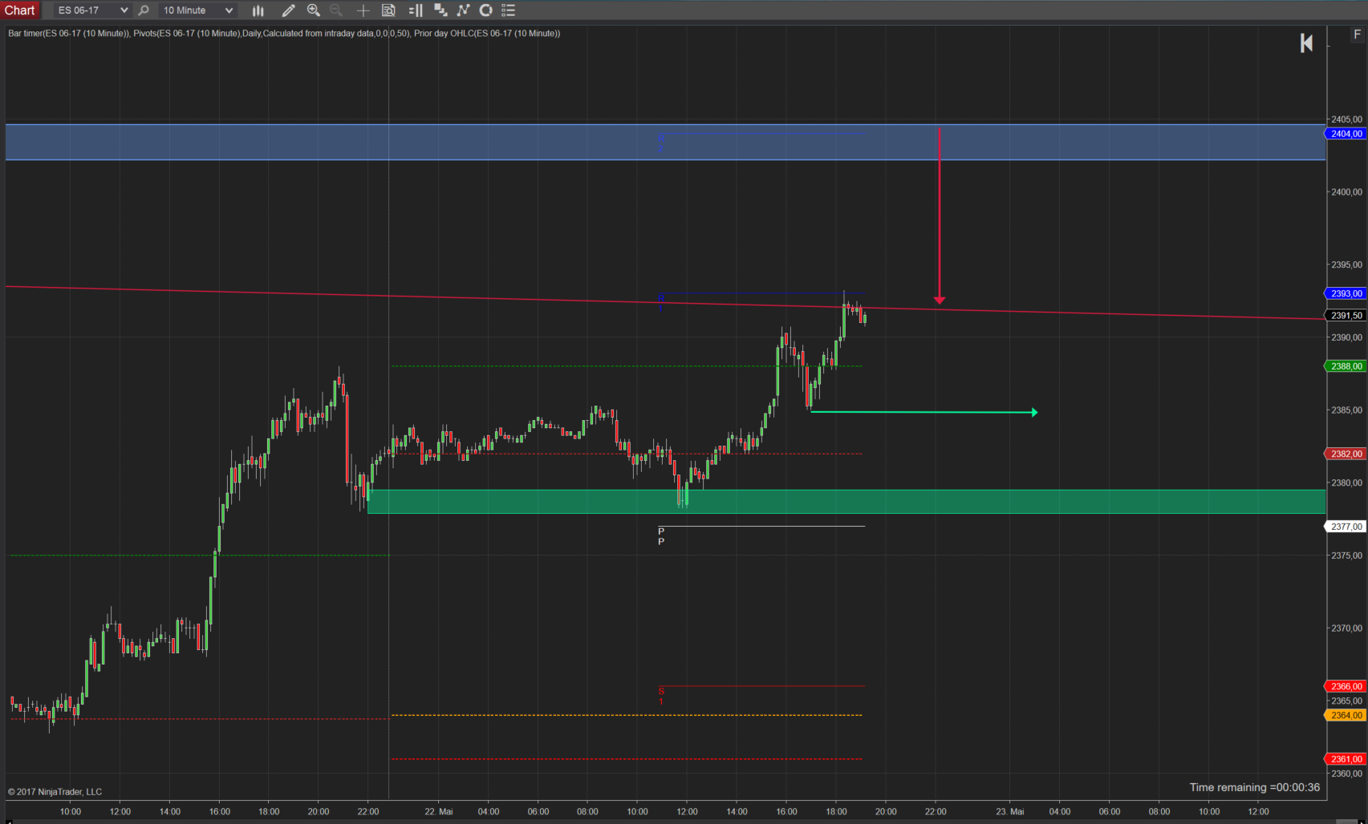Viewport: 1368px width, 824px height.
Task: Click the white 2377,00 pivot price marker
Action: point(1345,527)
